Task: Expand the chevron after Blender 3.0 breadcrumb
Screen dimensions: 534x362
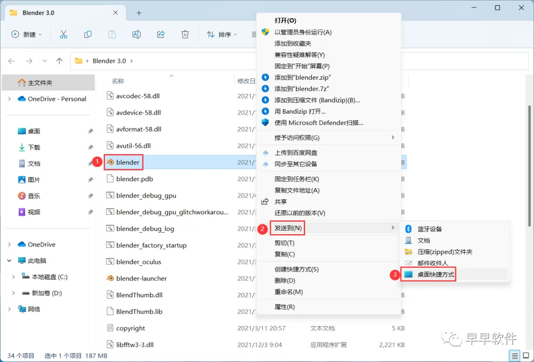Action: pyautogui.click(x=132, y=61)
